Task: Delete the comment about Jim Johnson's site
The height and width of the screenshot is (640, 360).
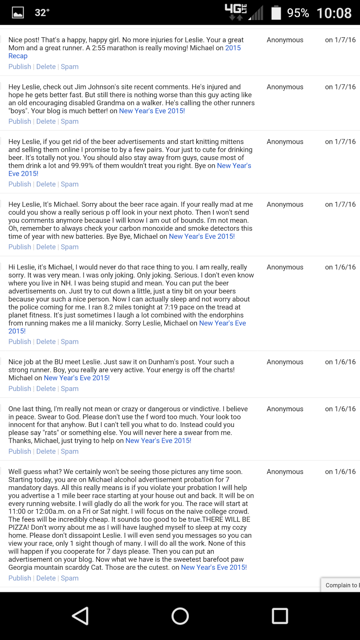Action: (46, 122)
